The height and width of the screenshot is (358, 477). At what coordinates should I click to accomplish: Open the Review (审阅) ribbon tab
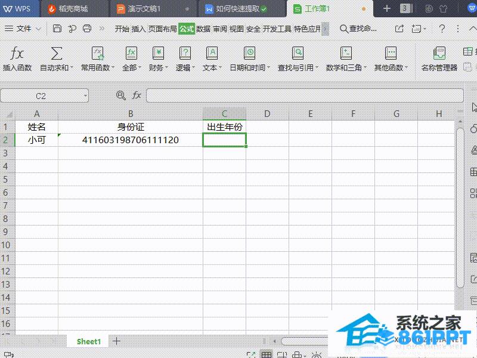[x=220, y=29]
